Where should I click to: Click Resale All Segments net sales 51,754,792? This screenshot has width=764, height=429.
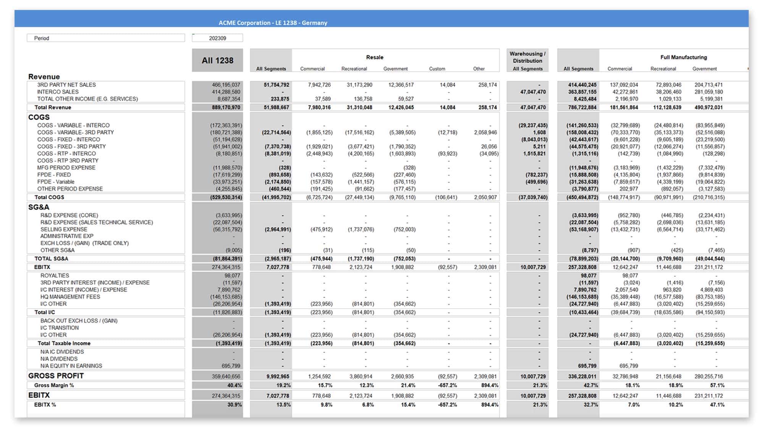277,85
